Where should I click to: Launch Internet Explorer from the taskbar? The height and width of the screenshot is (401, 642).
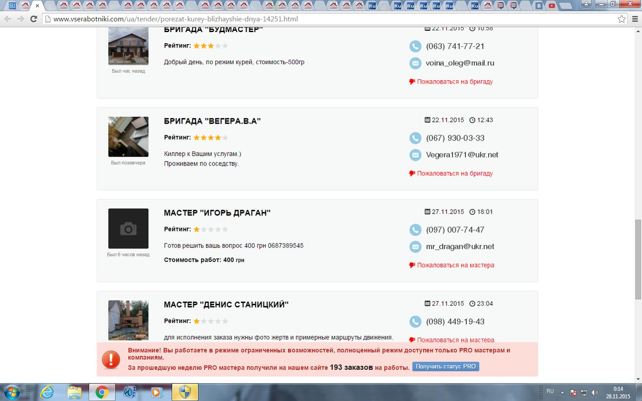(47, 393)
